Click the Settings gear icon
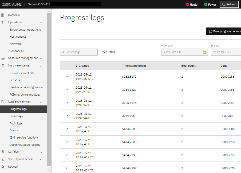Screen dimensions: 241x173 pyautogui.click(x=3, y=152)
